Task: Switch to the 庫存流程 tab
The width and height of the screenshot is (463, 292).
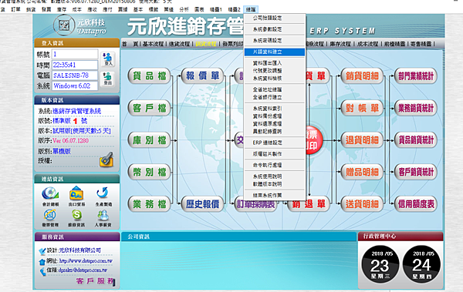Action: pos(340,44)
